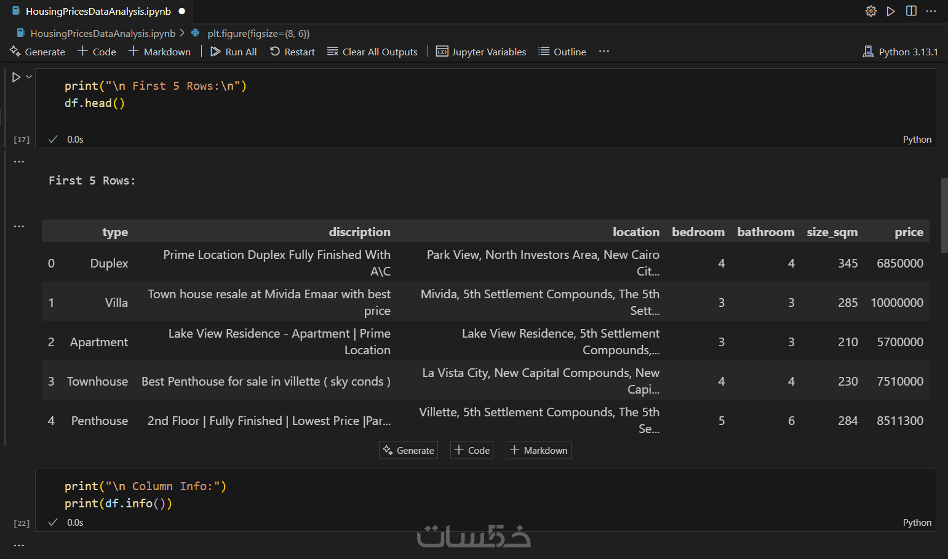Click the 'location' column header
Screen dimensions: 948x559
635,232
